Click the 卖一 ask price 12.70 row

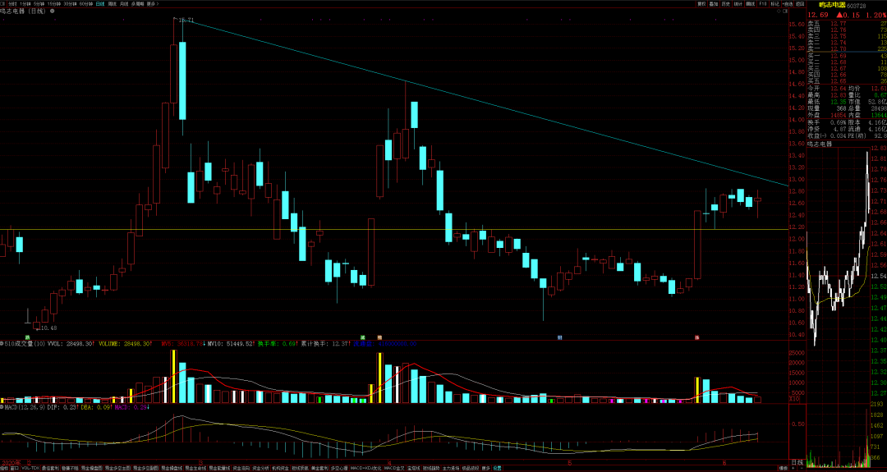847,48
